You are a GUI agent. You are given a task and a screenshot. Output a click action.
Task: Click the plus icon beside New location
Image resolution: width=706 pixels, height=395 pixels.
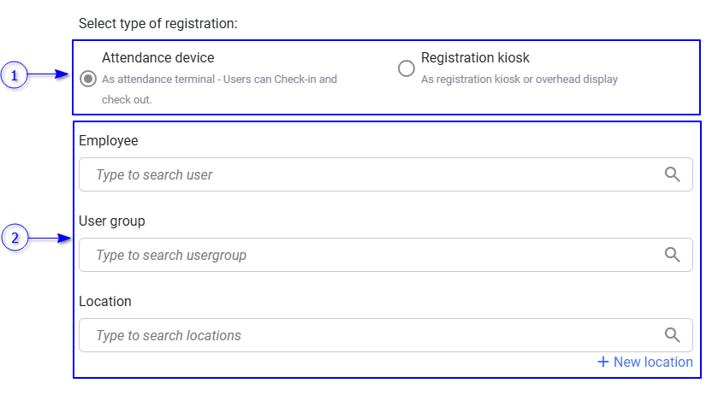click(x=603, y=362)
